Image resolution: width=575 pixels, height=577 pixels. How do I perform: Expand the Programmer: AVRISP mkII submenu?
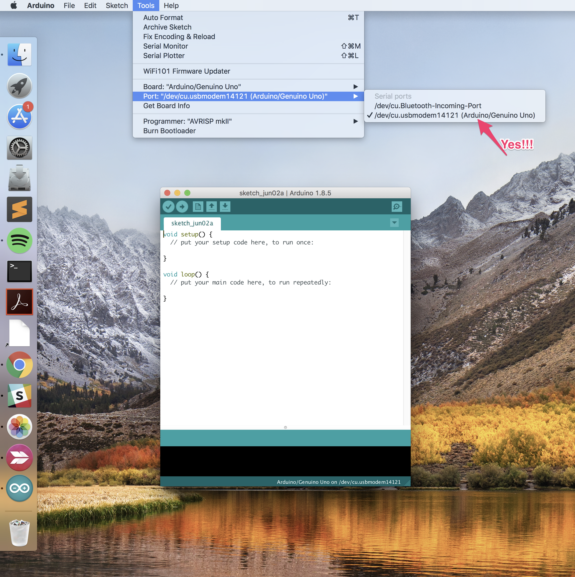[x=248, y=121]
